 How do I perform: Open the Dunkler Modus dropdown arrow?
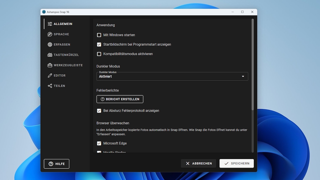243,76
